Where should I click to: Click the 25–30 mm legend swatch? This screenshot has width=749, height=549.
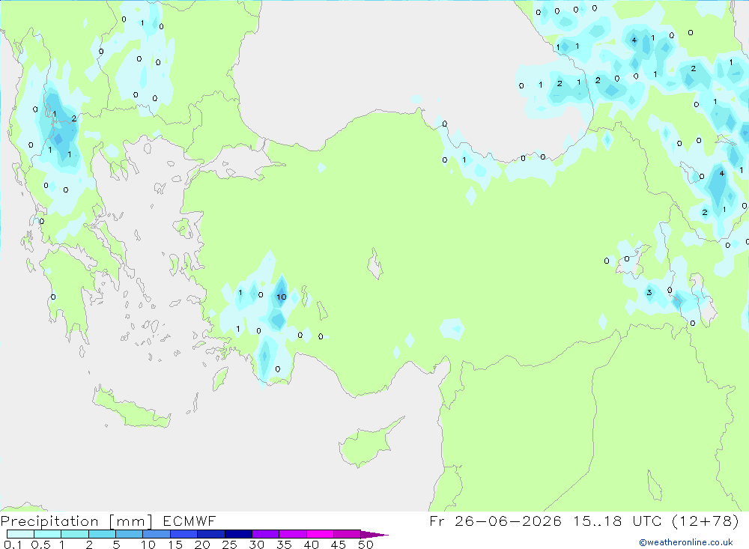click(x=238, y=534)
